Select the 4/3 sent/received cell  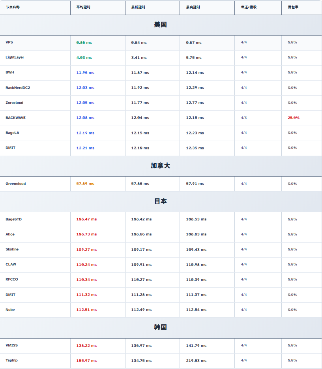coord(244,118)
